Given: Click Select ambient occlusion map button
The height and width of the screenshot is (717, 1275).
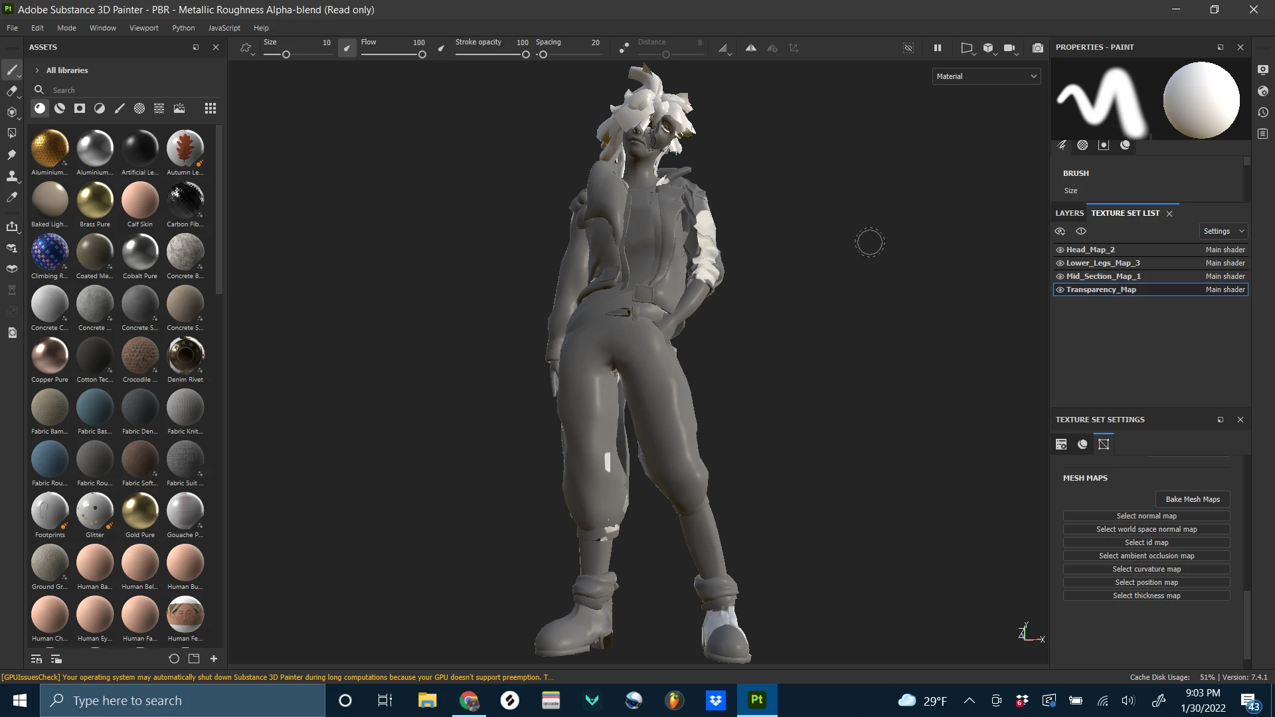Looking at the screenshot, I should [1146, 556].
